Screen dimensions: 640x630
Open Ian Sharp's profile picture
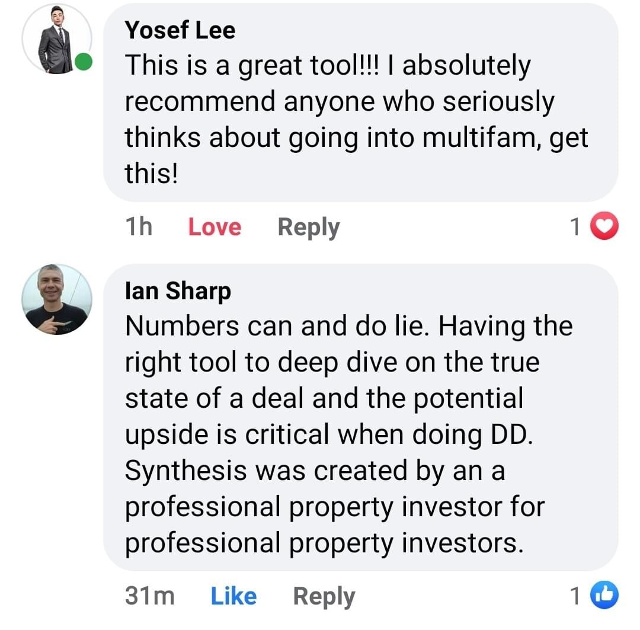tap(57, 299)
